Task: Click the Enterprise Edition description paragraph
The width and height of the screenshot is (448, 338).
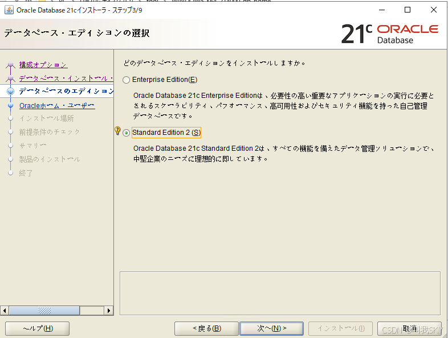Action: (x=284, y=106)
